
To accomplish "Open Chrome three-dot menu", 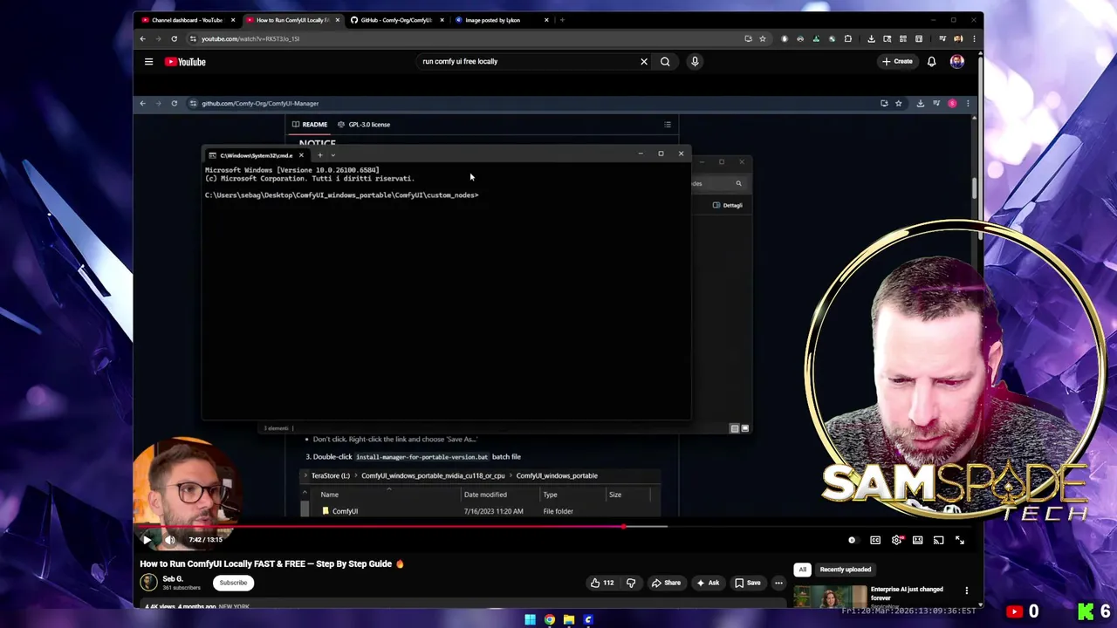I will pyautogui.click(x=974, y=38).
